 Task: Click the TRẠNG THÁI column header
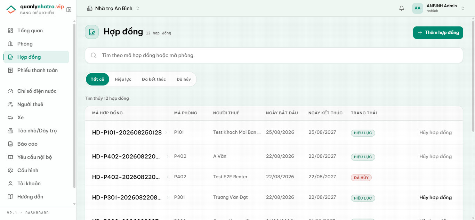(x=364, y=113)
